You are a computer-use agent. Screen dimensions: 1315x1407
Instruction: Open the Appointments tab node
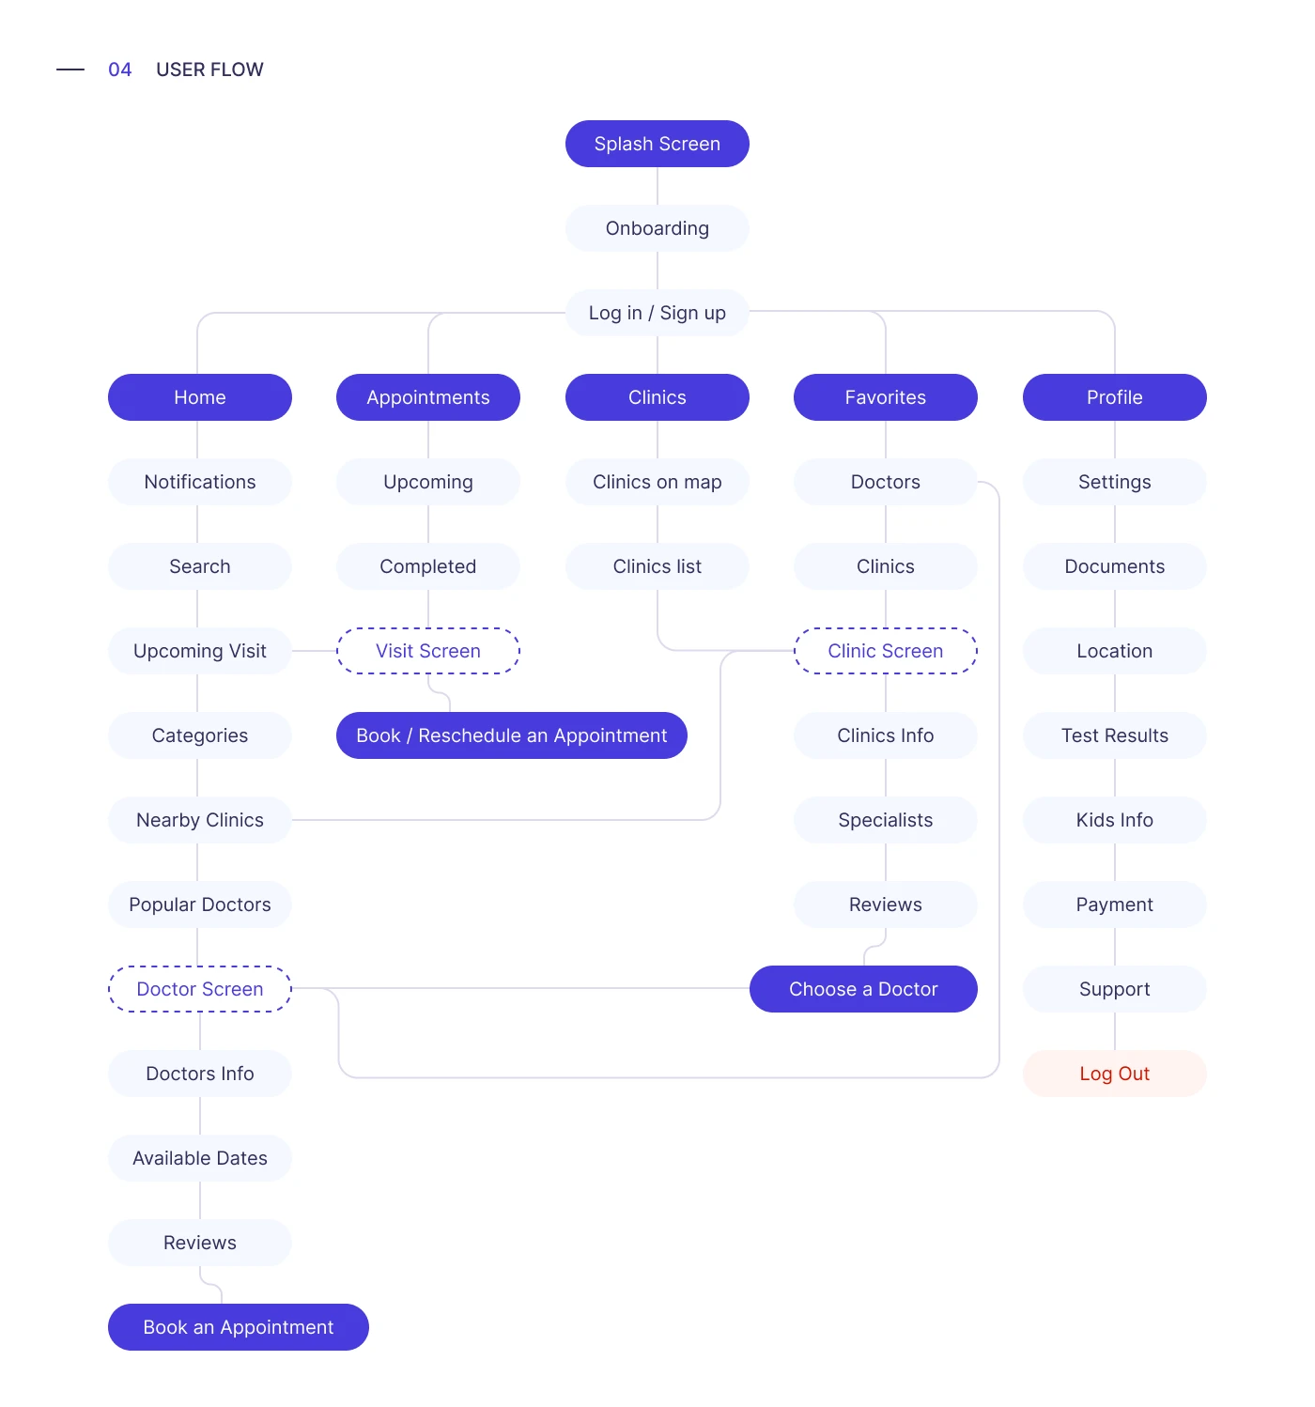[x=427, y=397]
